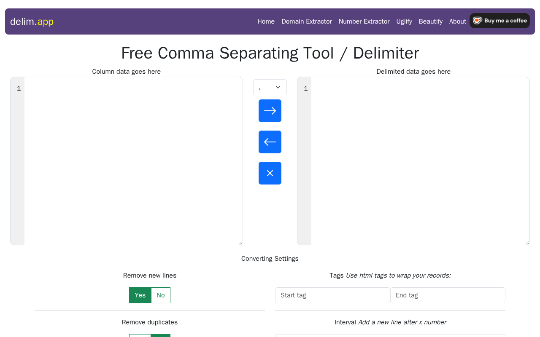Click the delim.app logo
Screen dimensions: 540x337
tap(32, 21)
